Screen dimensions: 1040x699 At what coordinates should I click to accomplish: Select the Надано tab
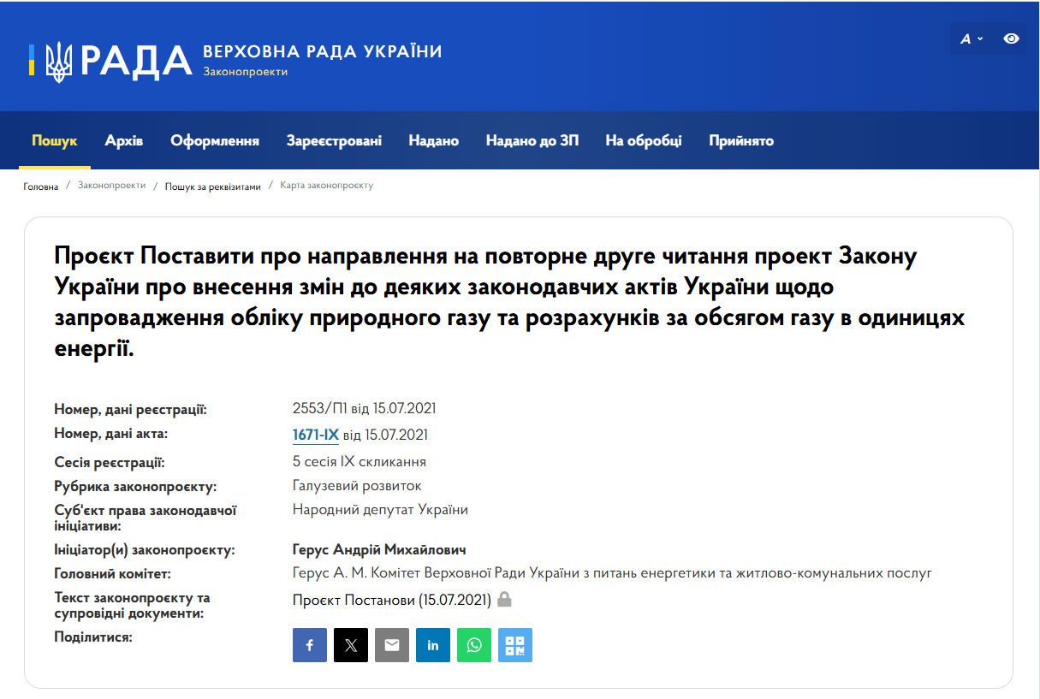click(434, 140)
